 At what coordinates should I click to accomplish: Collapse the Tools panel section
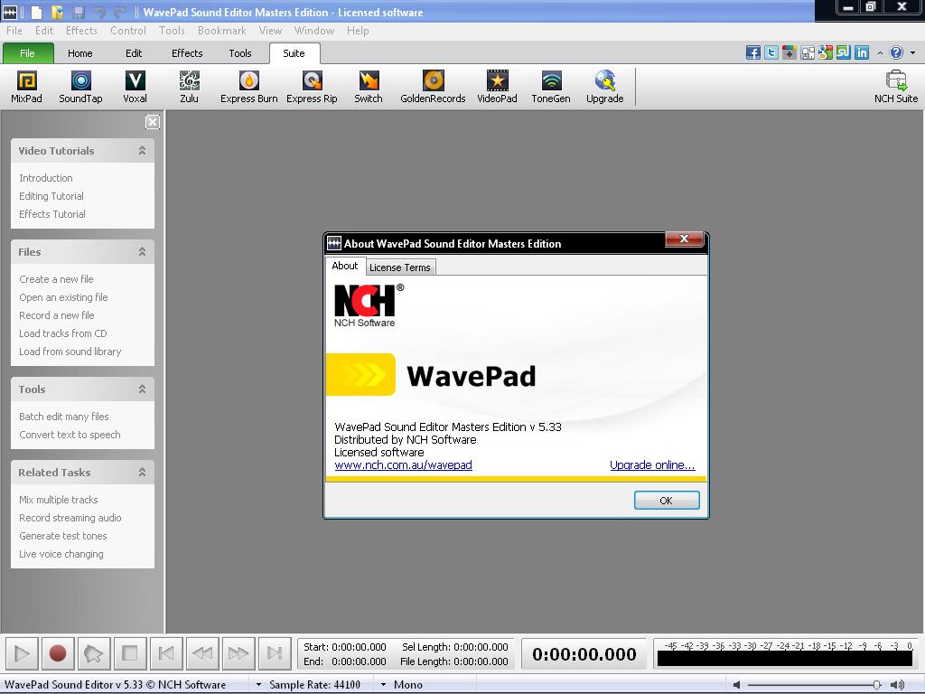coord(142,389)
